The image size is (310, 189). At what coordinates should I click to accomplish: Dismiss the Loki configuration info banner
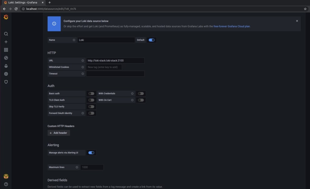click(297, 21)
